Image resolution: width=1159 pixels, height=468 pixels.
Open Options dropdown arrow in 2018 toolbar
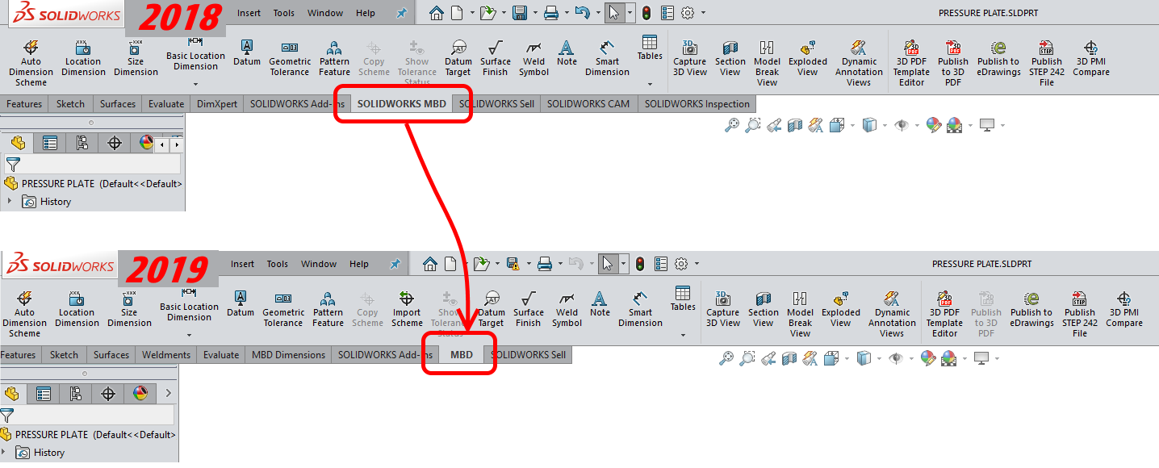(703, 13)
